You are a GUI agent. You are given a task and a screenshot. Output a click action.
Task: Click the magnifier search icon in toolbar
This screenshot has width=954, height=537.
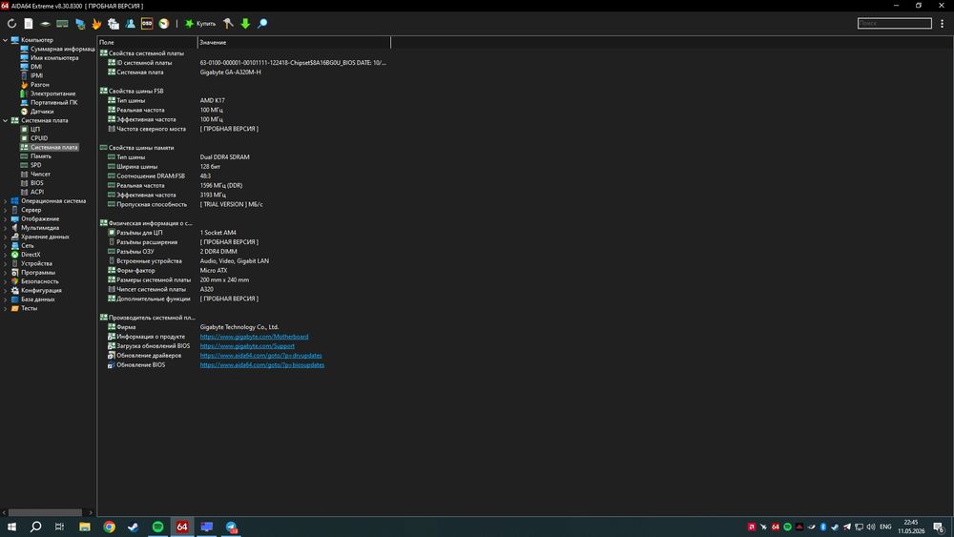[262, 24]
